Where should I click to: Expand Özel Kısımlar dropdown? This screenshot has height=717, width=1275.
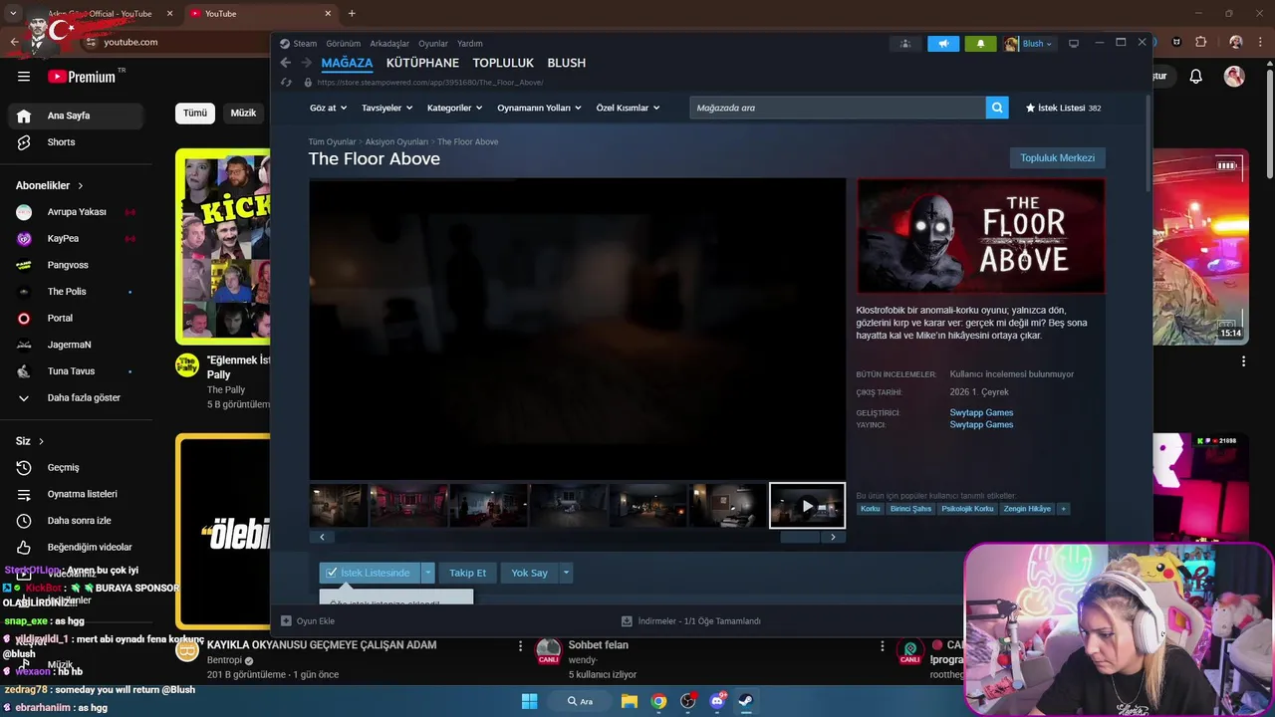tap(628, 108)
